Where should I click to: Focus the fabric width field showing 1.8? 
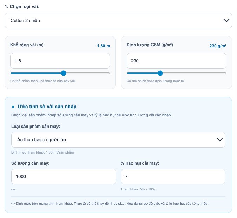(x=60, y=61)
